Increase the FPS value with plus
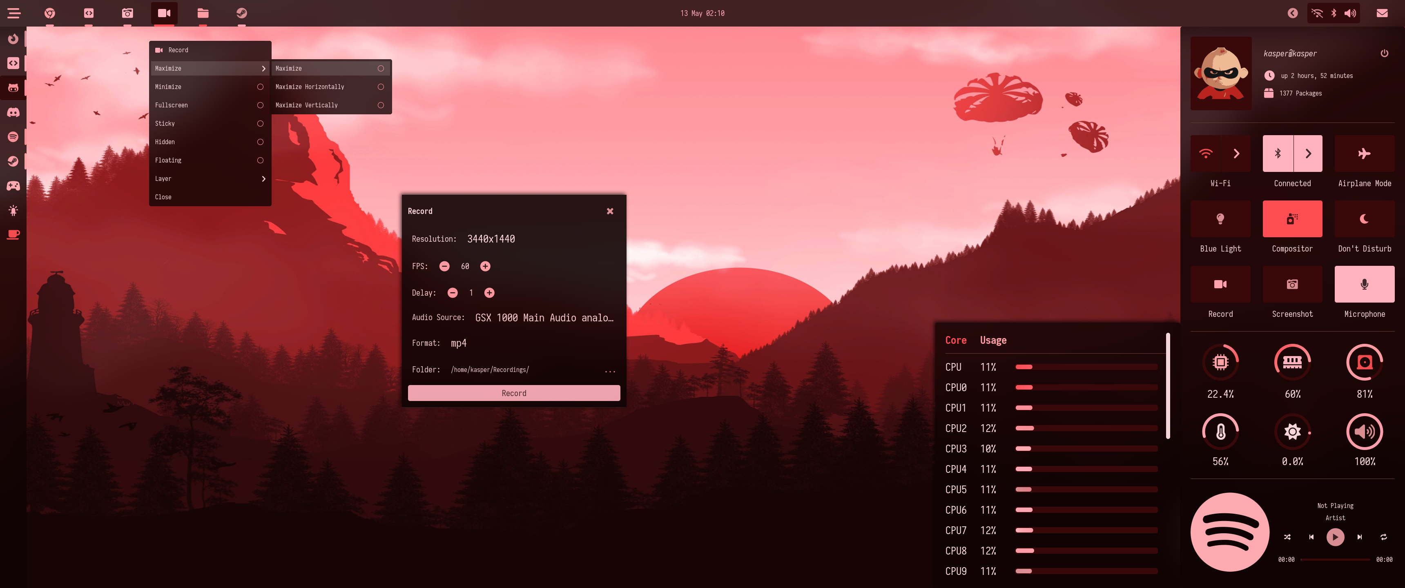Screen dimensions: 1405x588 pyautogui.click(x=485, y=266)
